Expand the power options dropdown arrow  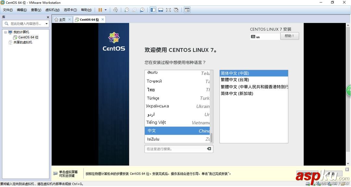(x=106, y=10)
